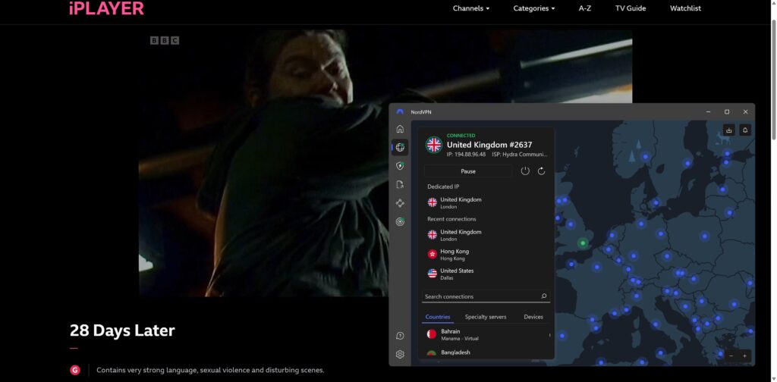Viewport: 777px width, 382px height.
Task: Click the Dedicated IP heading
Action: tap(443, 186)
